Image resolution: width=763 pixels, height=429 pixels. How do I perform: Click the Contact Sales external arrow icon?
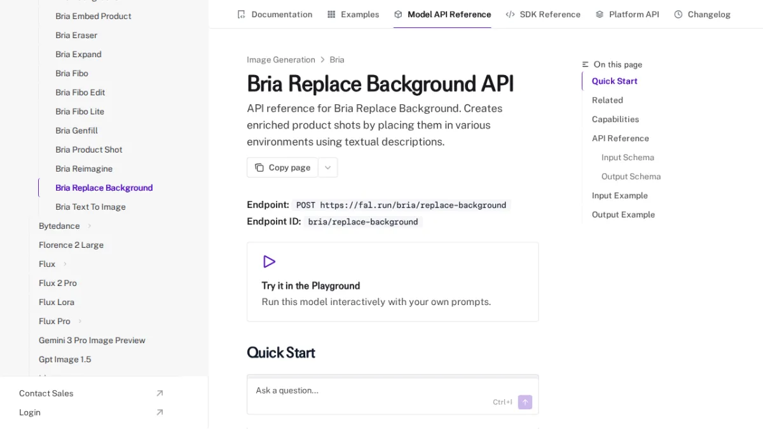pyautogui.click(x=160, y=393)
